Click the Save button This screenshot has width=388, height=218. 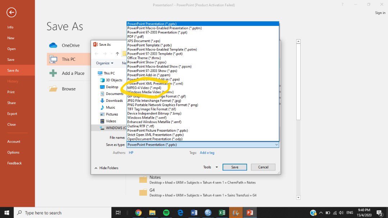[x=234, y=167]
